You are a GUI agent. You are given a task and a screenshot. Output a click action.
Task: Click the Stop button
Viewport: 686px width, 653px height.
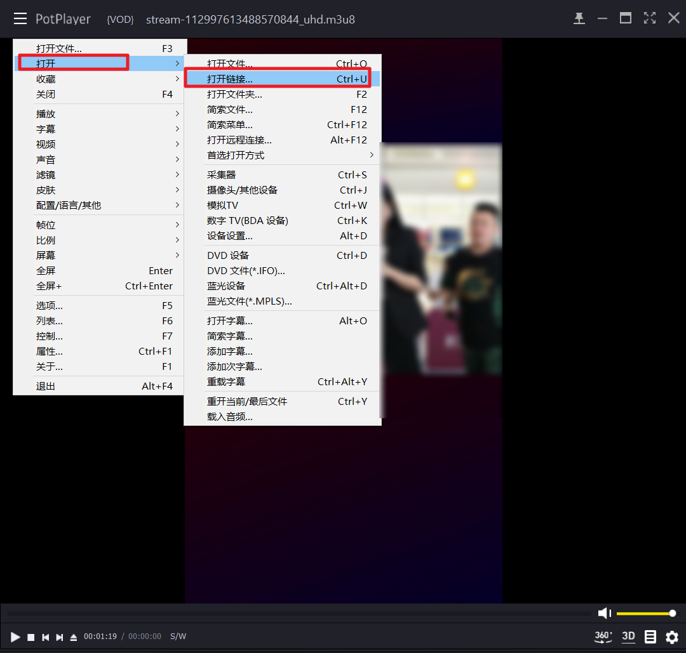(x=30, y=637)
